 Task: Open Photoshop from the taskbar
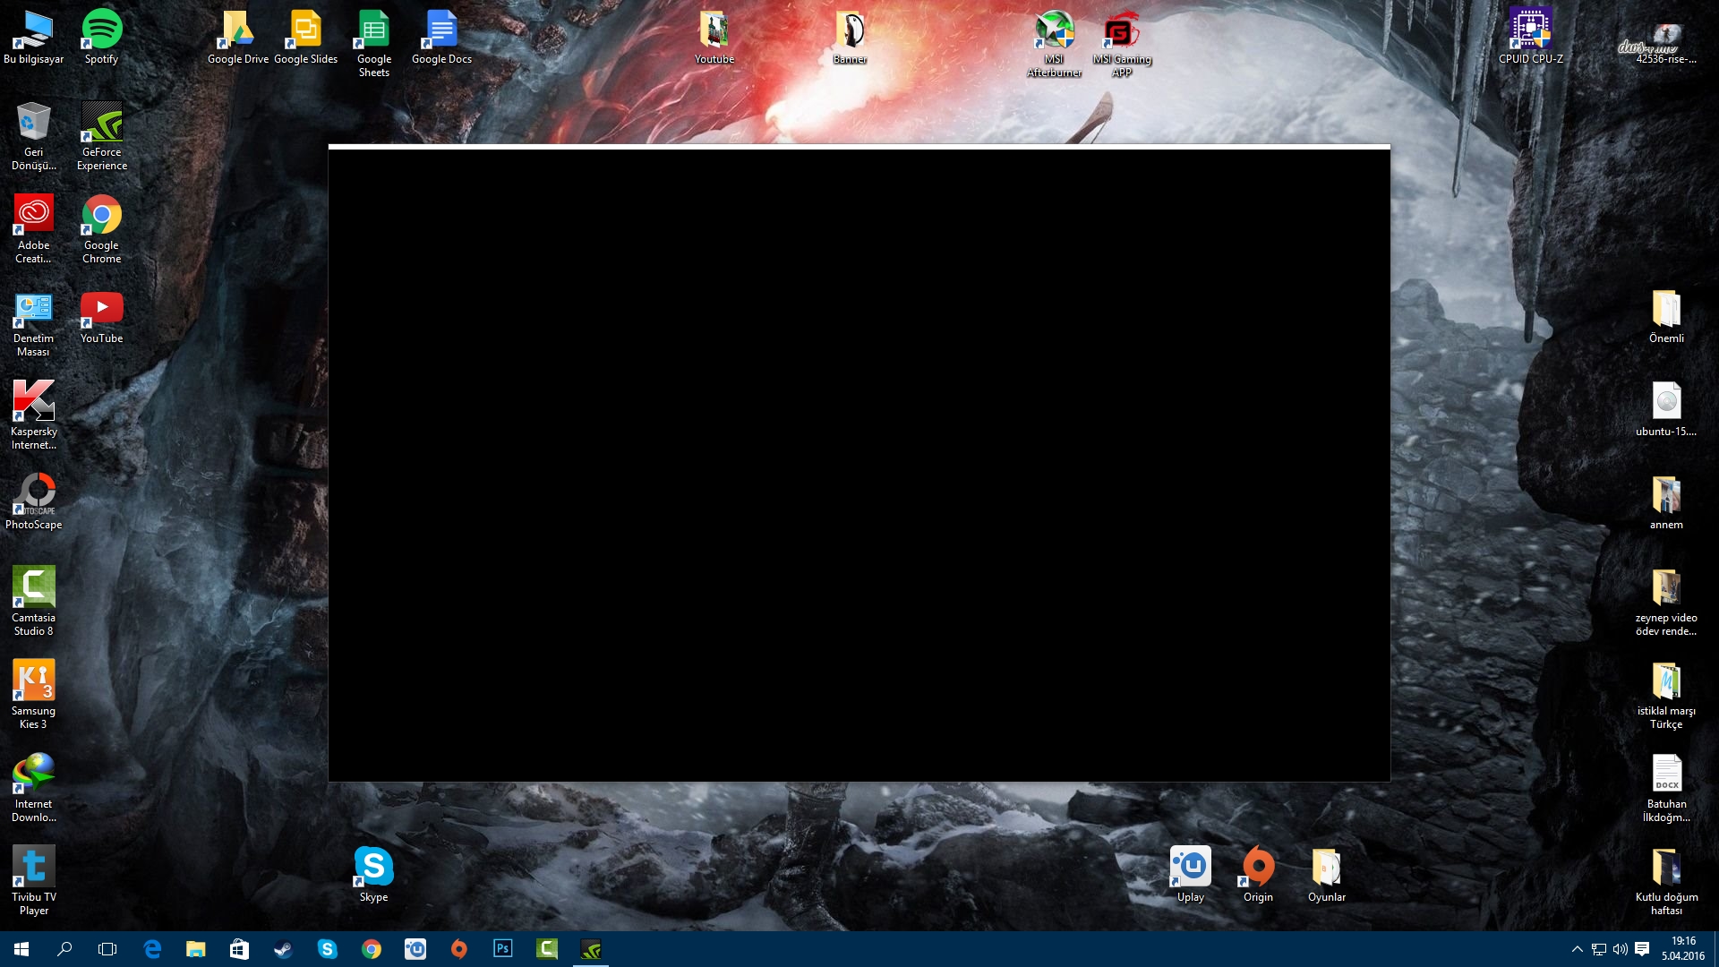[502, 949]
